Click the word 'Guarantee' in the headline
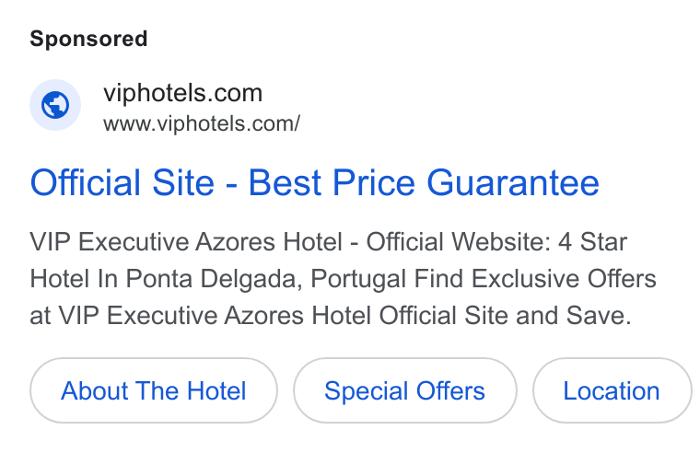This screenshot has height=453, width=700. coord(513,182)
